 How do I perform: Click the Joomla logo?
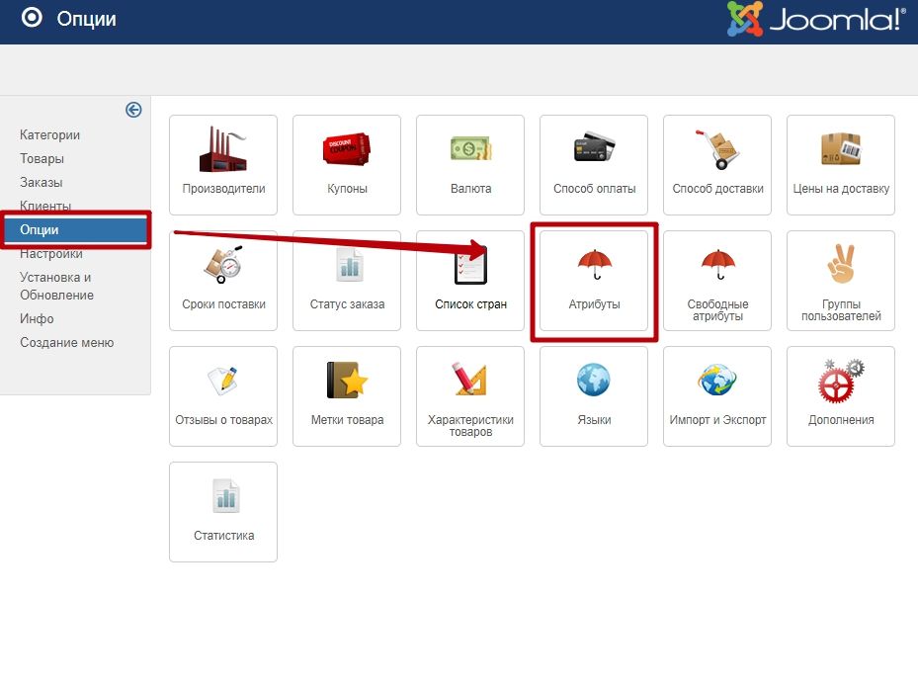coord(815,20)
